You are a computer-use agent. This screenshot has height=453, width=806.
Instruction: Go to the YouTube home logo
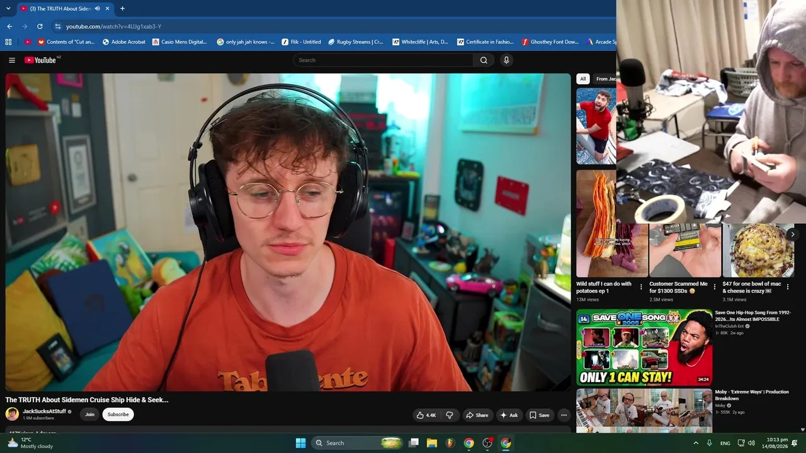click(40, 60)
